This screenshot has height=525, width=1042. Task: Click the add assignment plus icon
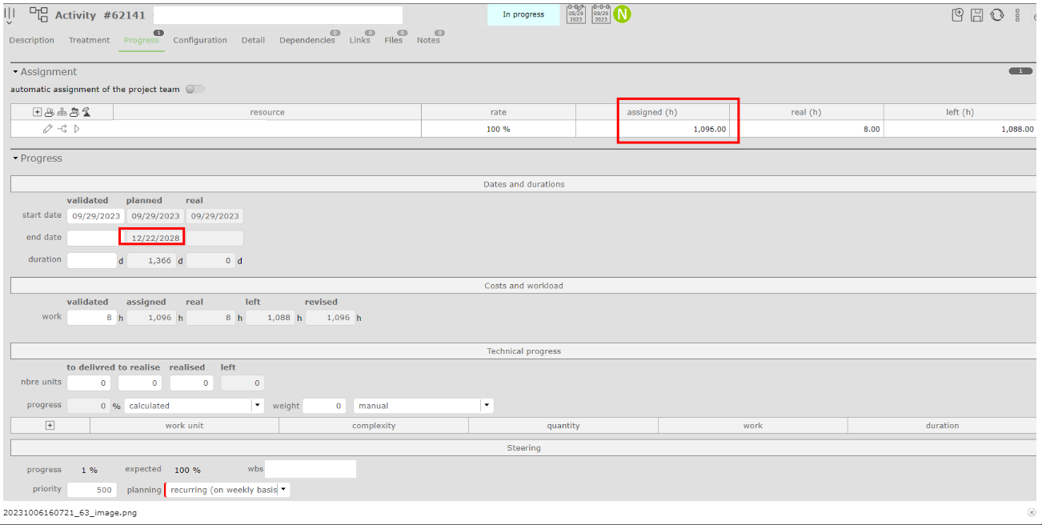37,112
